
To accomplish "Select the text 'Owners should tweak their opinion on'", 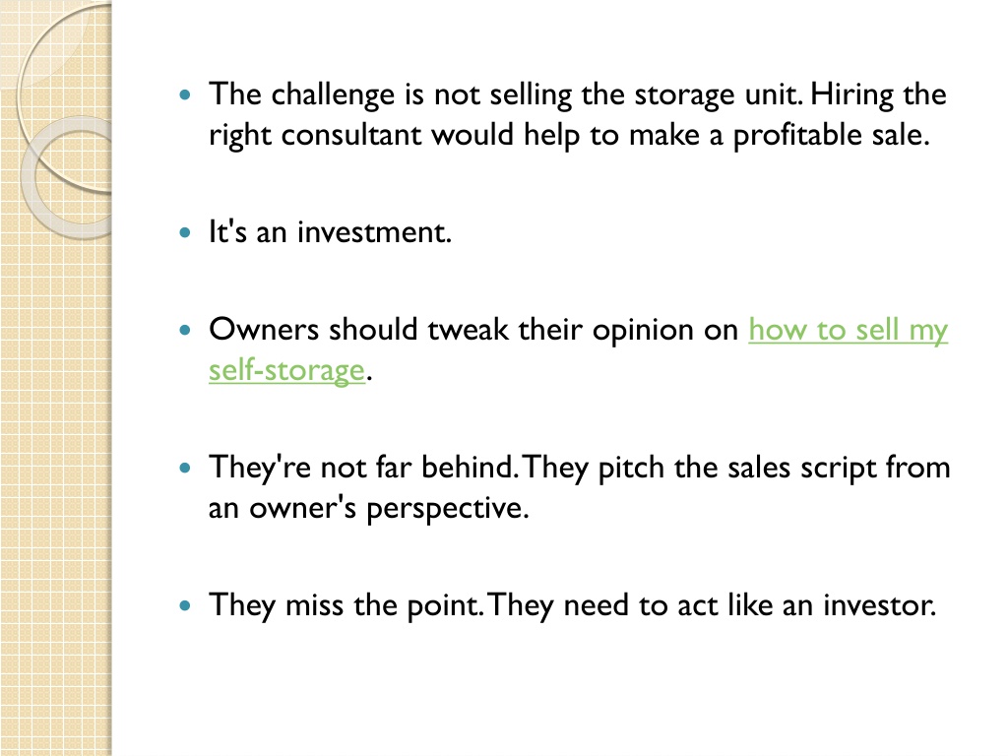I will (473, 330).
